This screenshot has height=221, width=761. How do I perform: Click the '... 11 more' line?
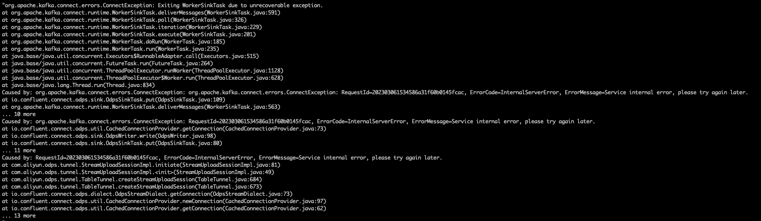click(x=19, y=150)
